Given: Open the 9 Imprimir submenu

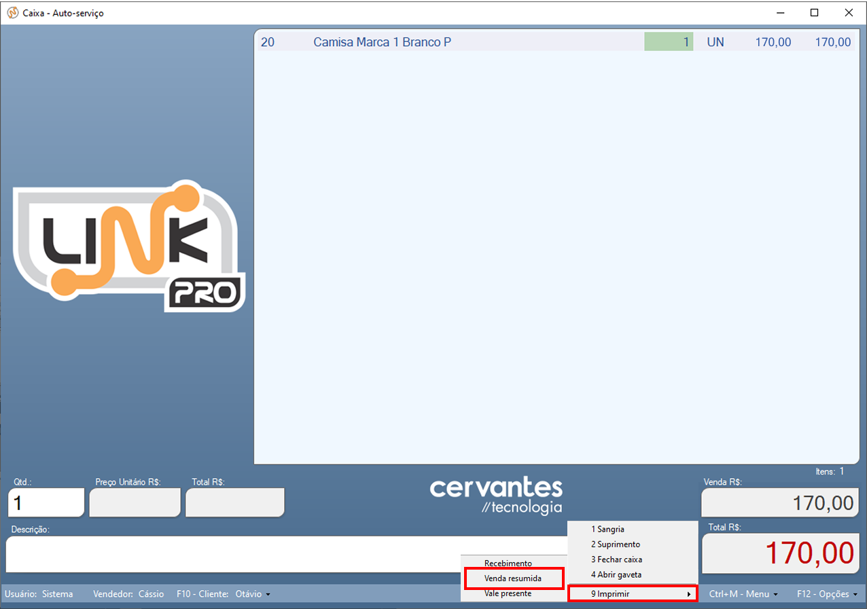Looking at the screenshot, I should point(632,594).
